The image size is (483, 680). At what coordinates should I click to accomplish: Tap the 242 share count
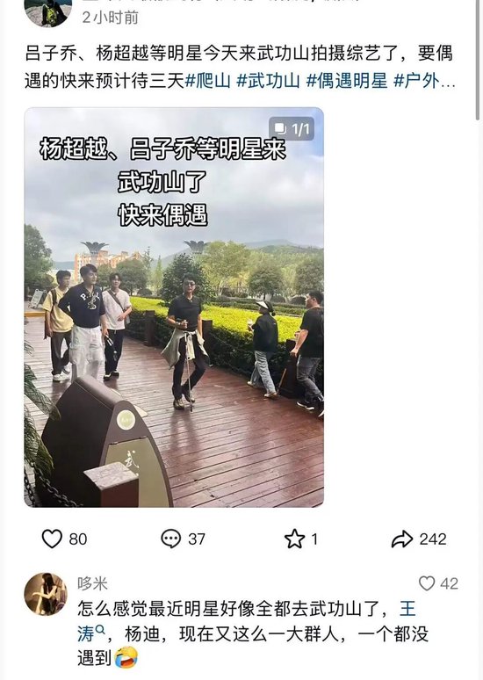tap(433, 539)
